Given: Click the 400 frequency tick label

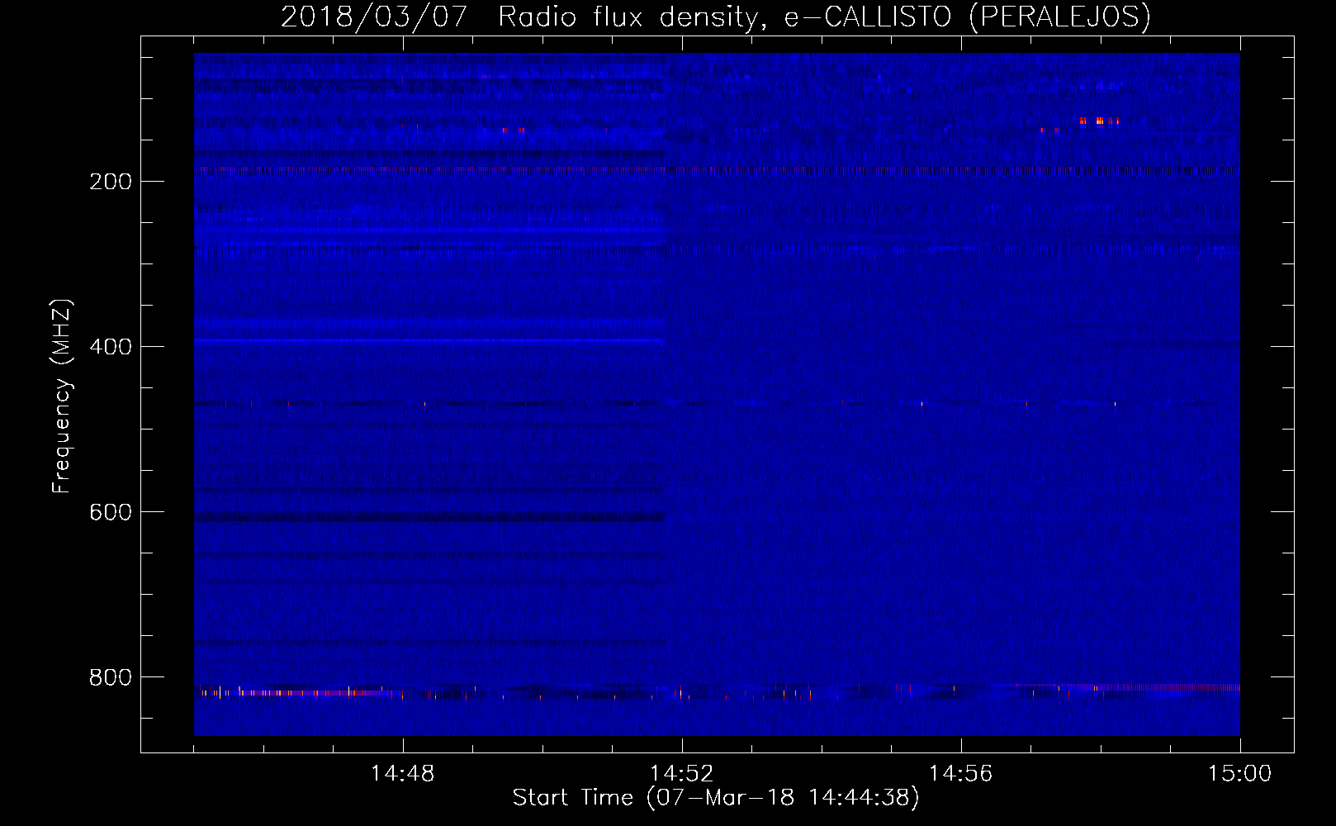Looking at the screenshot, I should pos(111,347).
